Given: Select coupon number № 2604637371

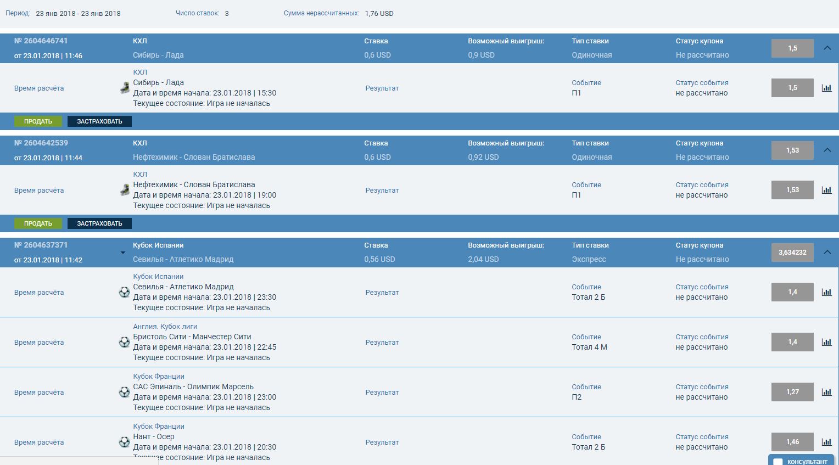Looking at the screenshot, I should (x=41, y=245).
